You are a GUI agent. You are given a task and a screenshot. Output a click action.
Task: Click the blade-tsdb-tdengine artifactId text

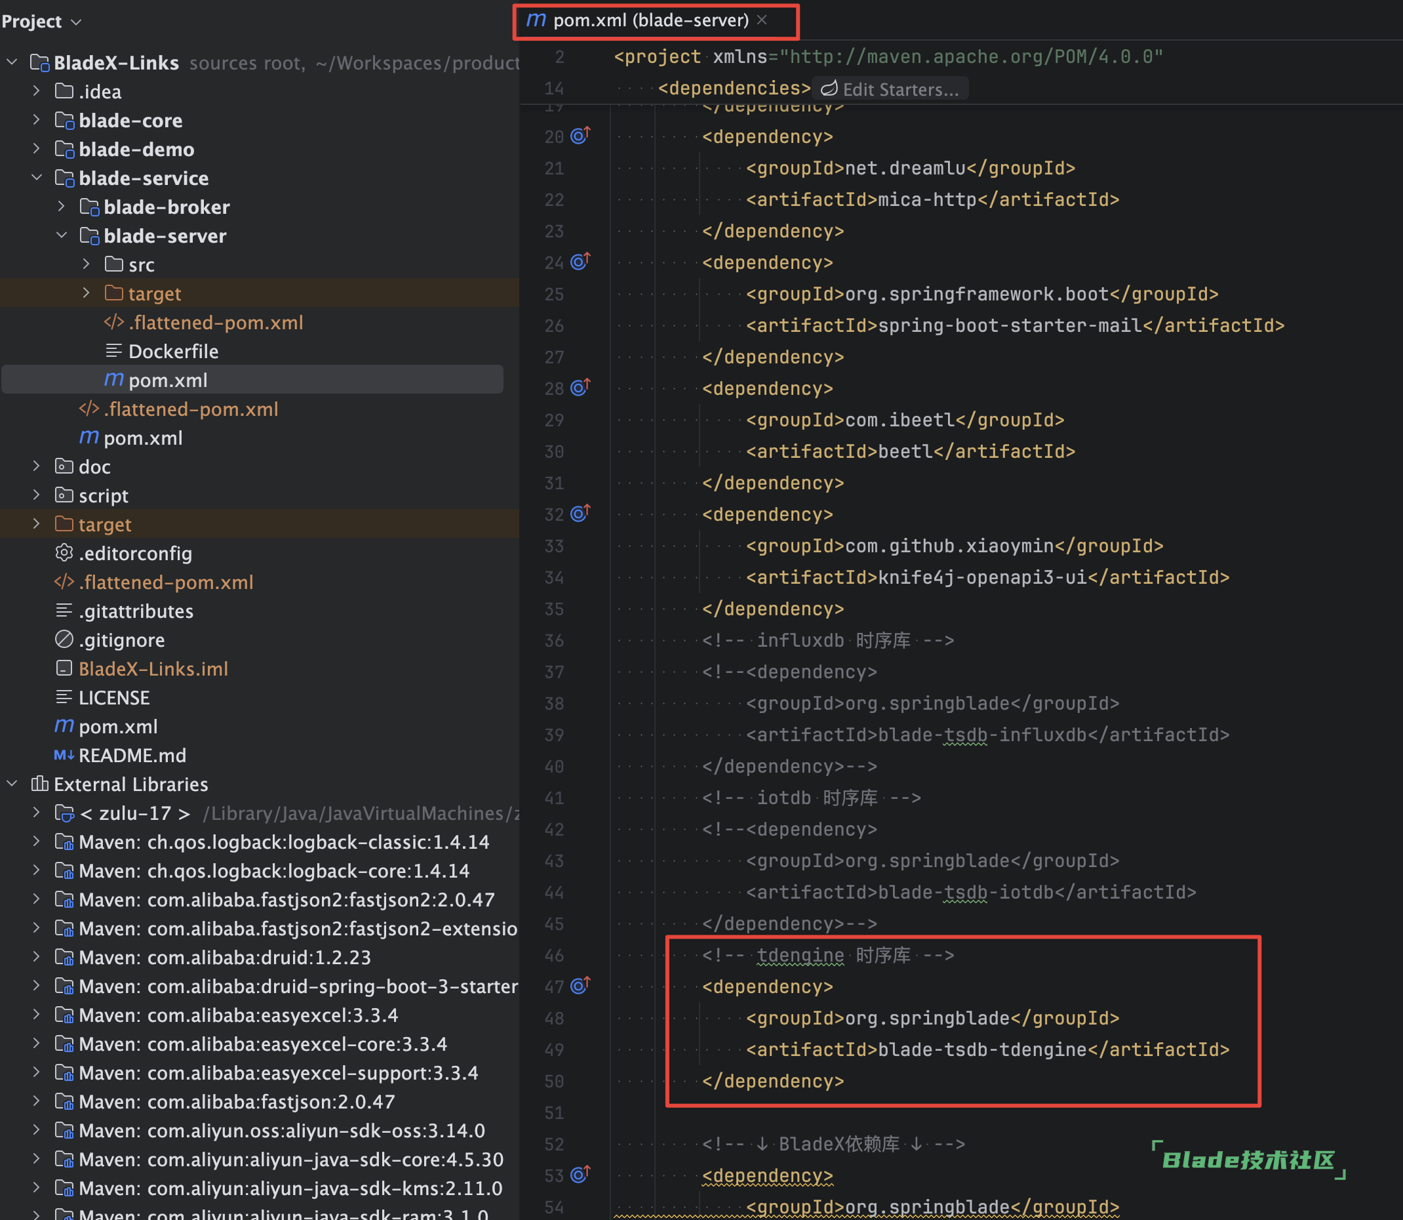coord(982,1049)
